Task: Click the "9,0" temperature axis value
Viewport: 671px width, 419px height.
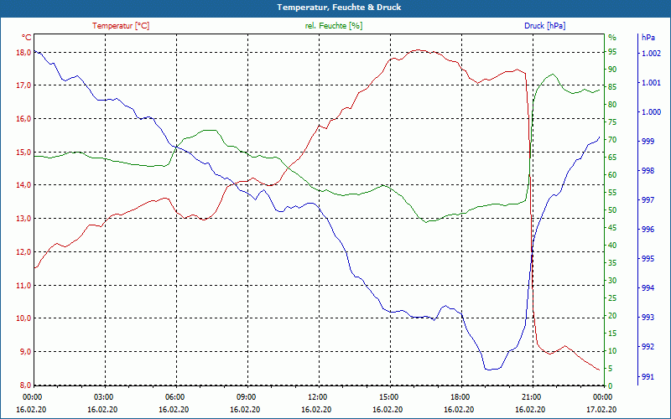Action: click(x=26, y=351)
